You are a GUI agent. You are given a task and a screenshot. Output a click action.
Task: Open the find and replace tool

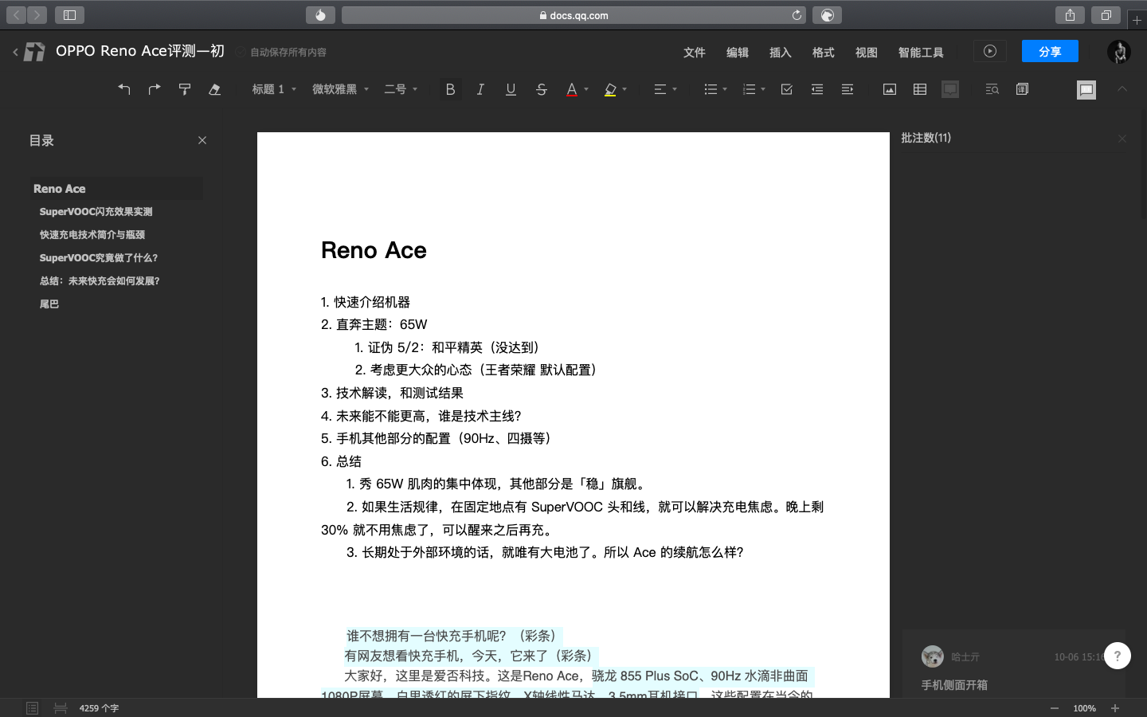pyautogui.click(x=992, y=89)
